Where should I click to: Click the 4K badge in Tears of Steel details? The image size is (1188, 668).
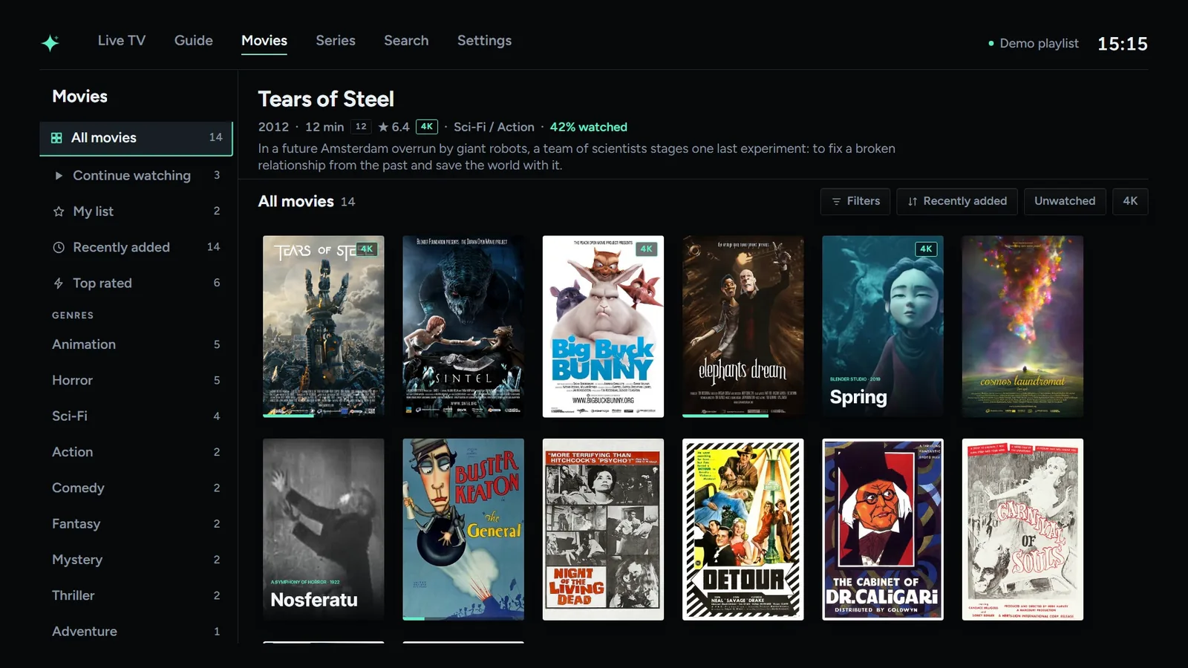coord(427,127)
